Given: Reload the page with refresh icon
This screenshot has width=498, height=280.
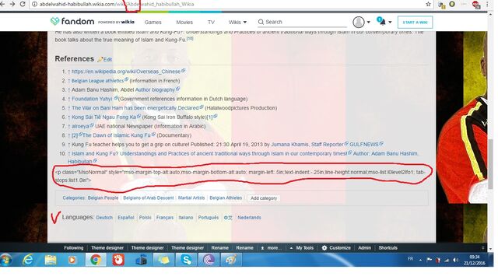Looking at the screenshot, I should click(x=23, y=4).
